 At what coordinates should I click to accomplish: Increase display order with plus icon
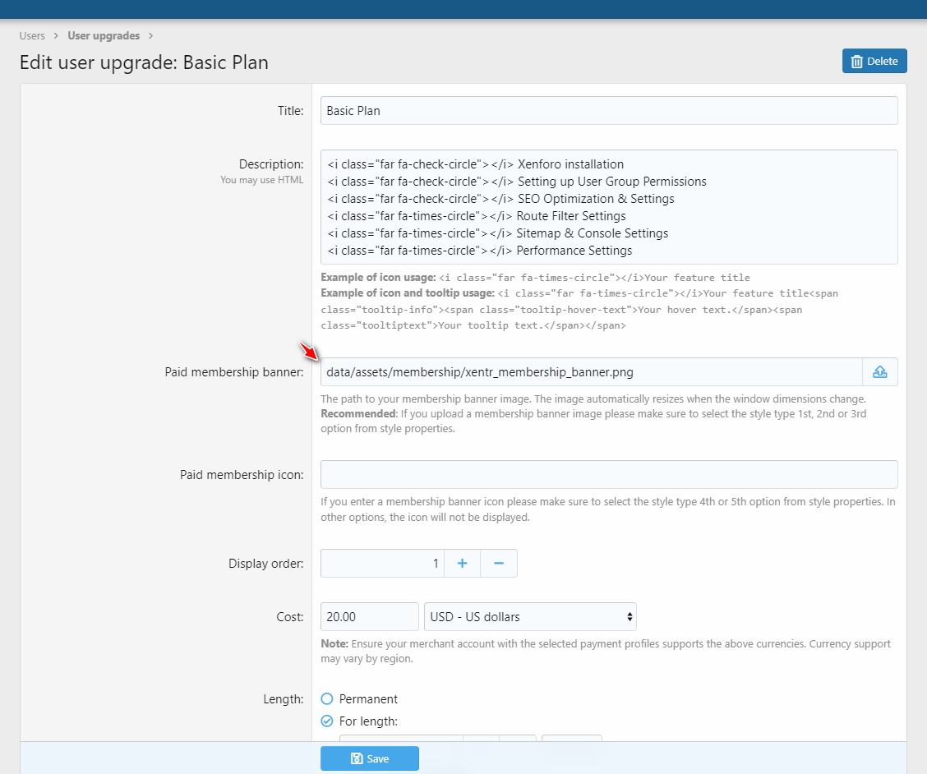tap(462, 564)
